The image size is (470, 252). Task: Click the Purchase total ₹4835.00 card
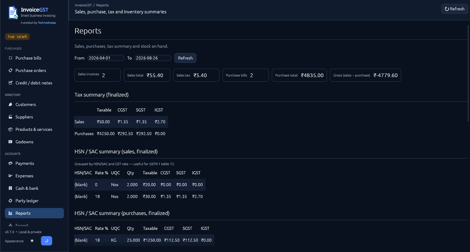pos(300,75)
